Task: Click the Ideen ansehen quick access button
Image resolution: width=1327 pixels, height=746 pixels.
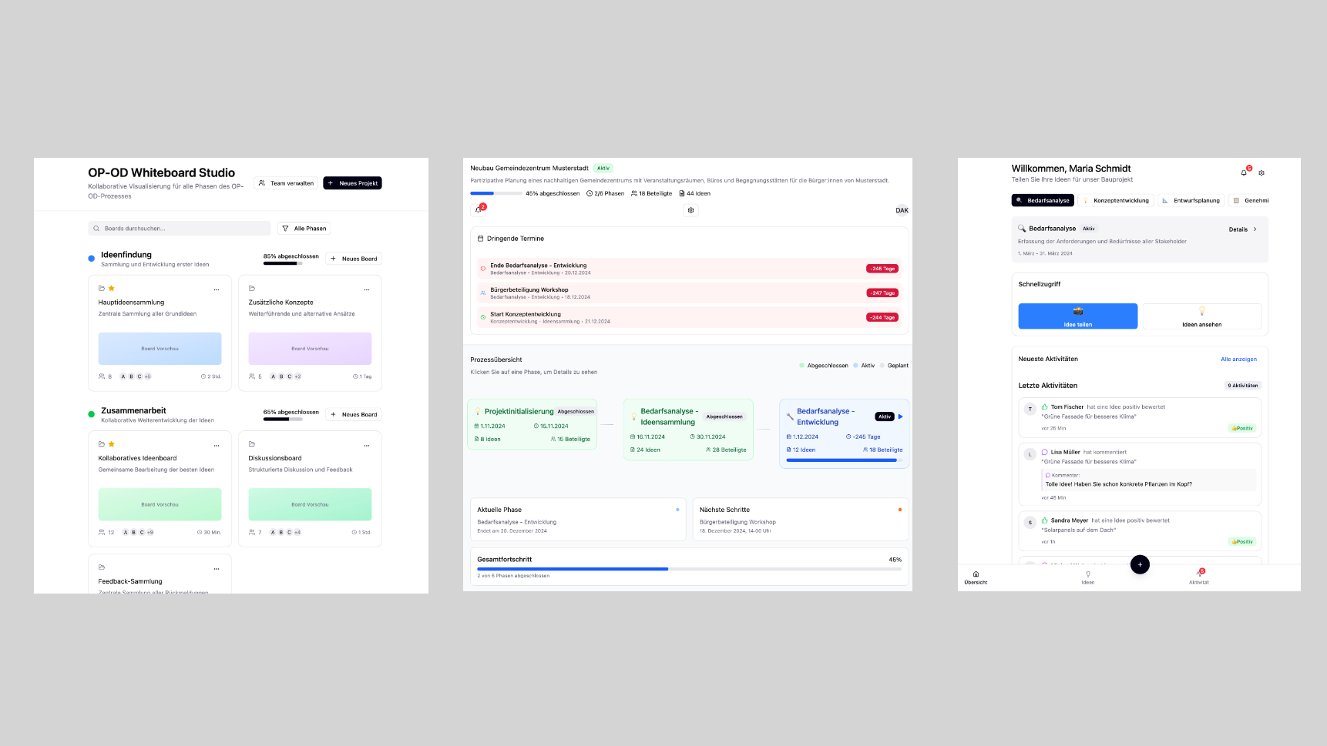Action: click(x=1201, y=316)
